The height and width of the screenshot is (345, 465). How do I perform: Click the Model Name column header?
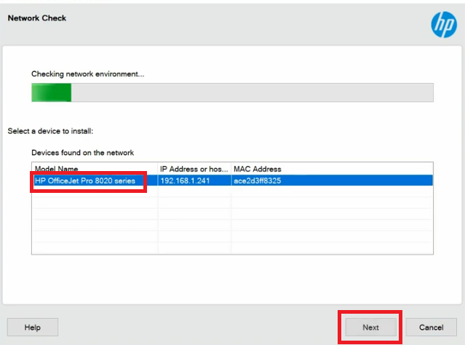click(x=95, y=169)
